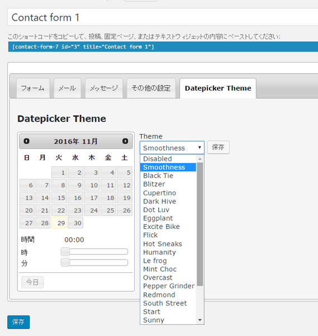Go to previous month in datepicker
The image size is (318, 336).
click(27, 141)
